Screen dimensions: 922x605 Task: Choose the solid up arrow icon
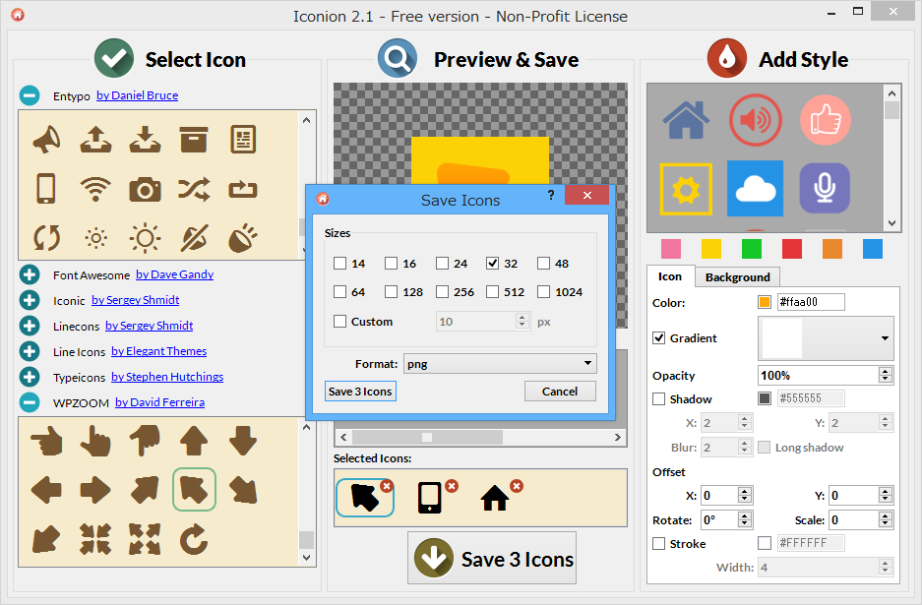(194, 442)
